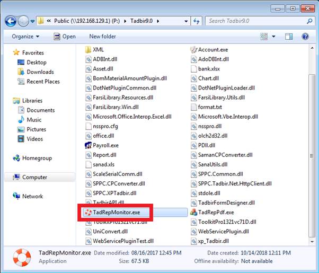
Task: Select the PDll.dll file icon
Action: click(x=193, y=145)
